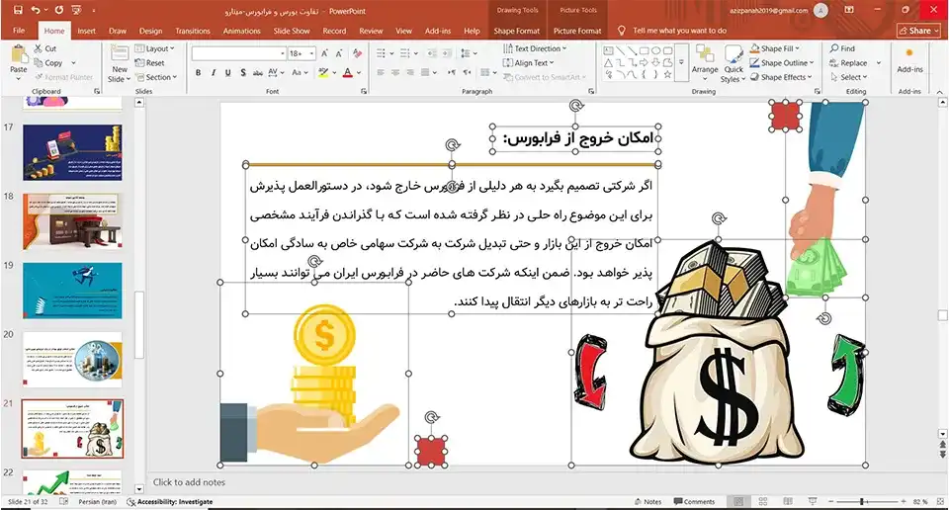Click Decrease Font Size icon
The width and height of the screenshot is (949, 510).
339,53
